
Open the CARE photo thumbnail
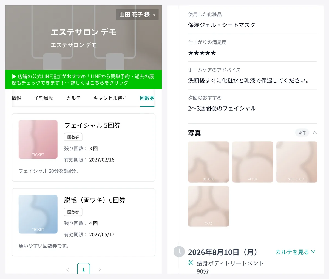[x=208, y=206]
